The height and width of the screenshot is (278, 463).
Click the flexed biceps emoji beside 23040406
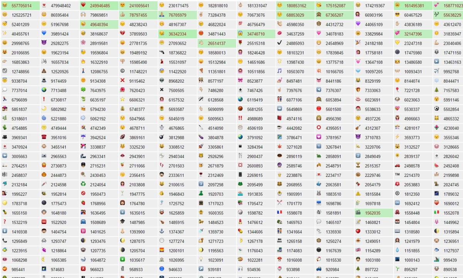coord(437,43)
